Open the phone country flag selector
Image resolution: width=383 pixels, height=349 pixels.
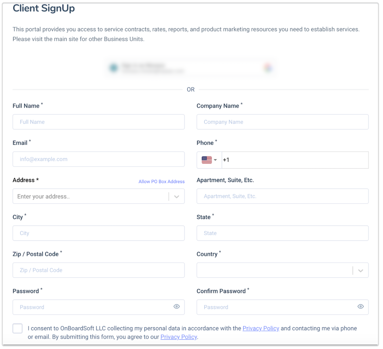[209, 160]
